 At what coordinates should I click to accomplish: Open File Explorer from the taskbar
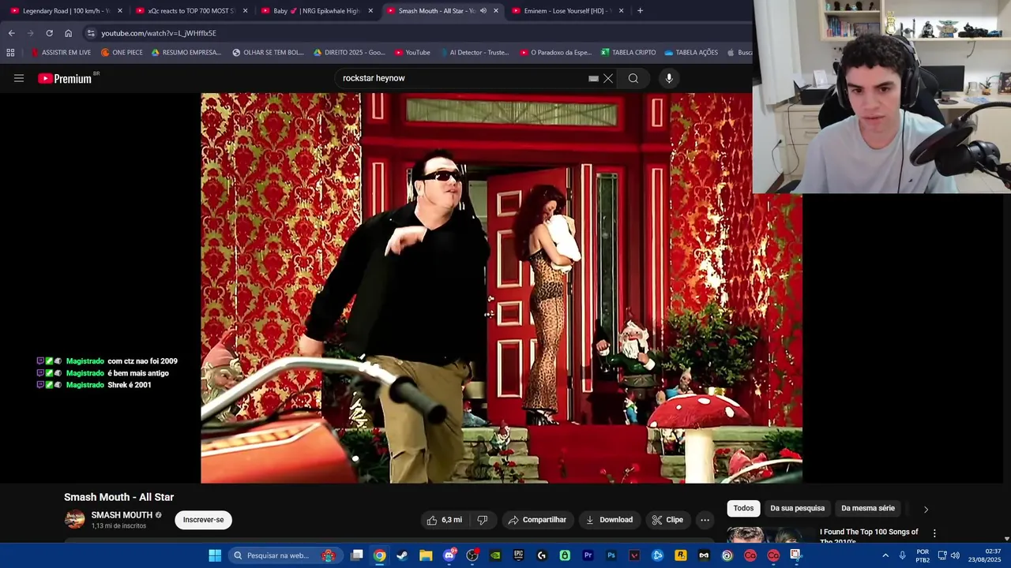coord(426,555)
